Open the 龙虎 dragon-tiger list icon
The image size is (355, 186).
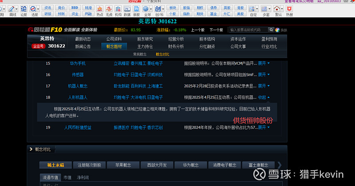109,9
